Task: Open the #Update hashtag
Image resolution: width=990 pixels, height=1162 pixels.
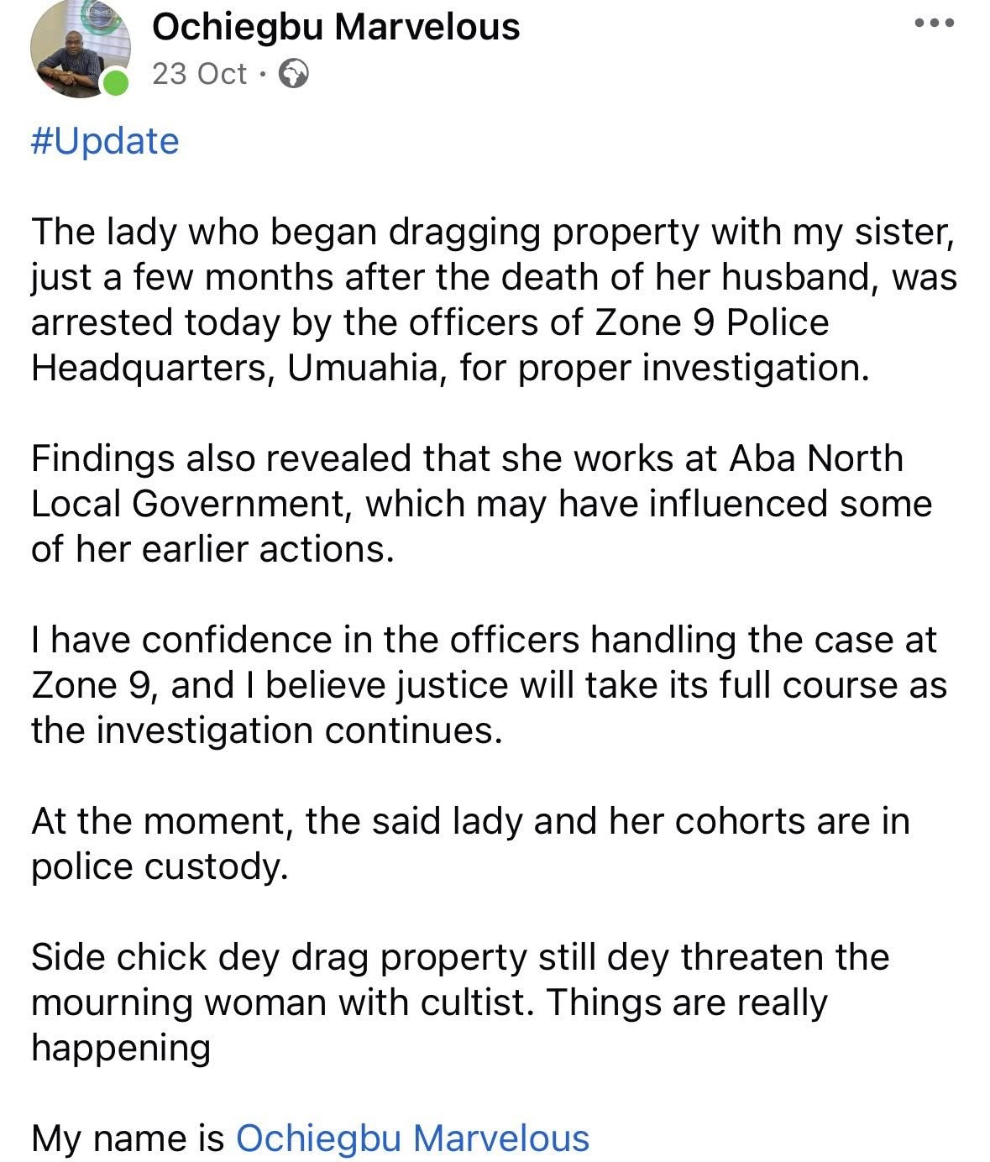Action: point(105,141)
